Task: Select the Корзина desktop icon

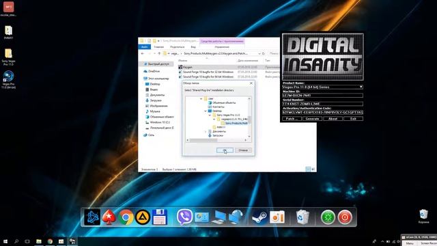Action: [x=423, y=217]
